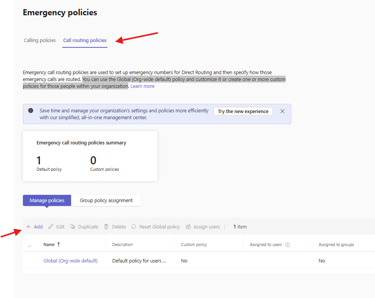Click the Description column header
This screenshot has width=375, height=298.
(122, 245)
